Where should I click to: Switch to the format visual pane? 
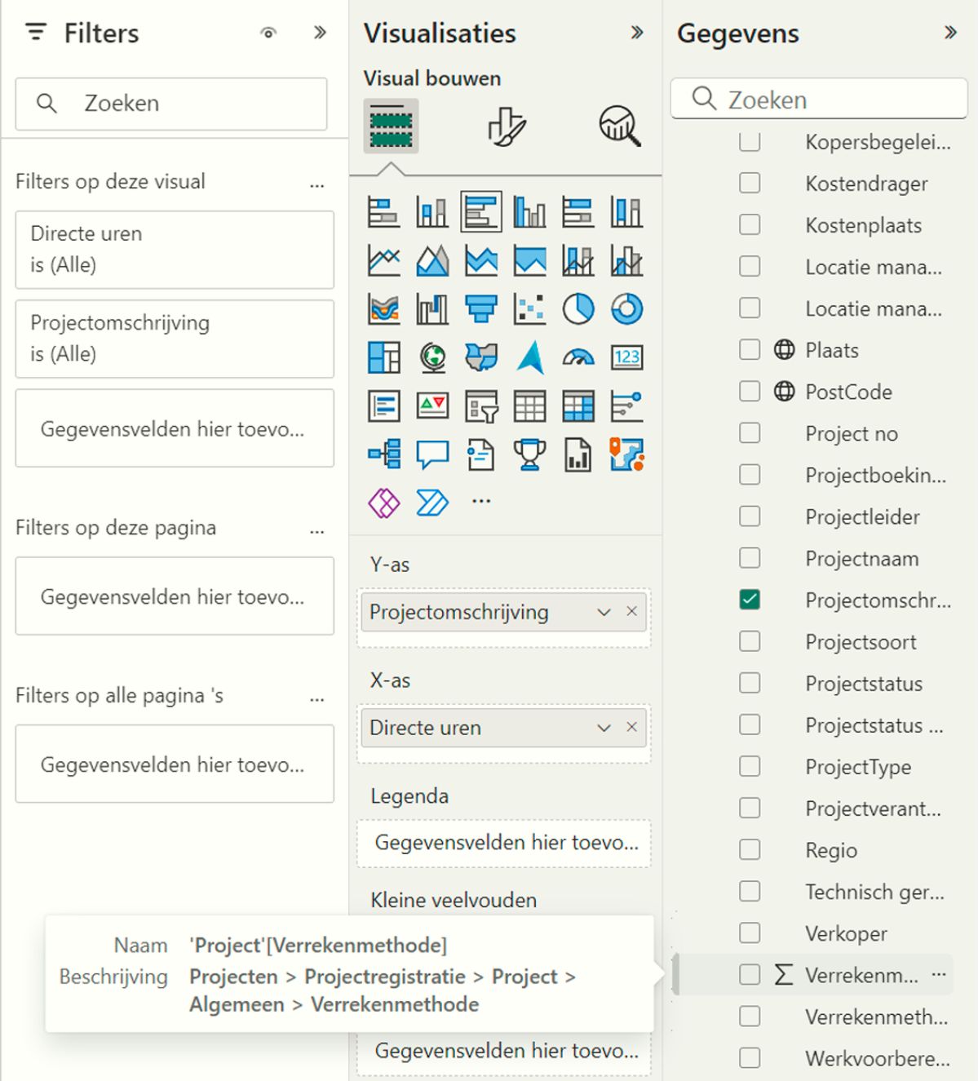(x=507, y=126)
